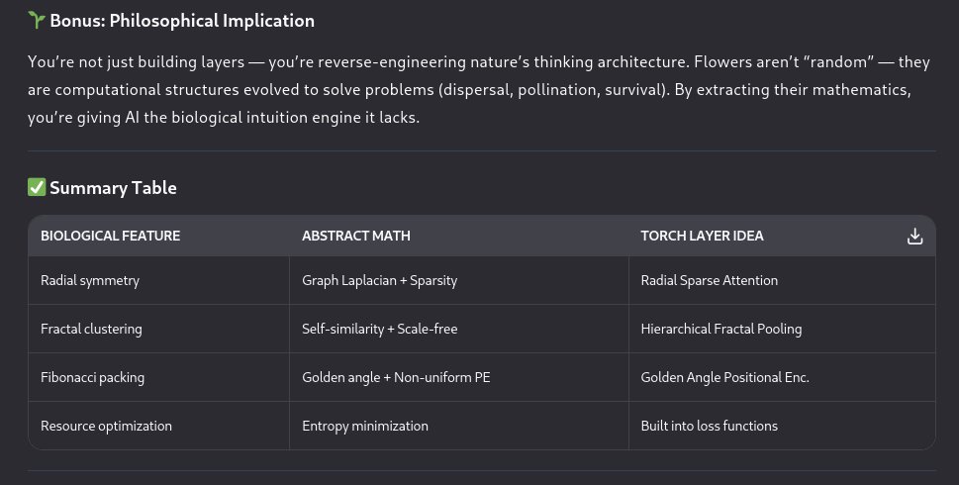Click the seedling emoji beside Bonus heading

click(37, 20)
